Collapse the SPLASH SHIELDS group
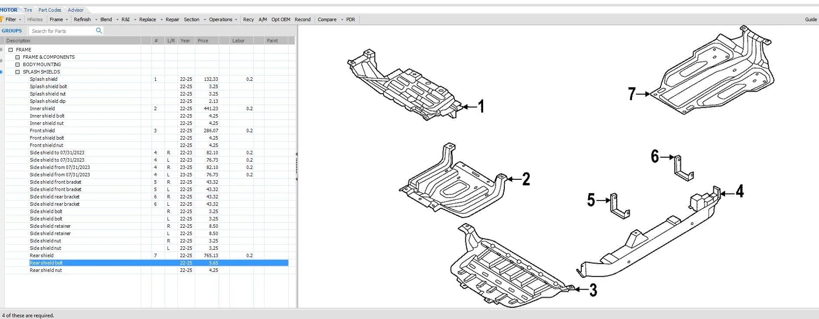The width and height of the screenshot is (819, 319). (18, 72)
